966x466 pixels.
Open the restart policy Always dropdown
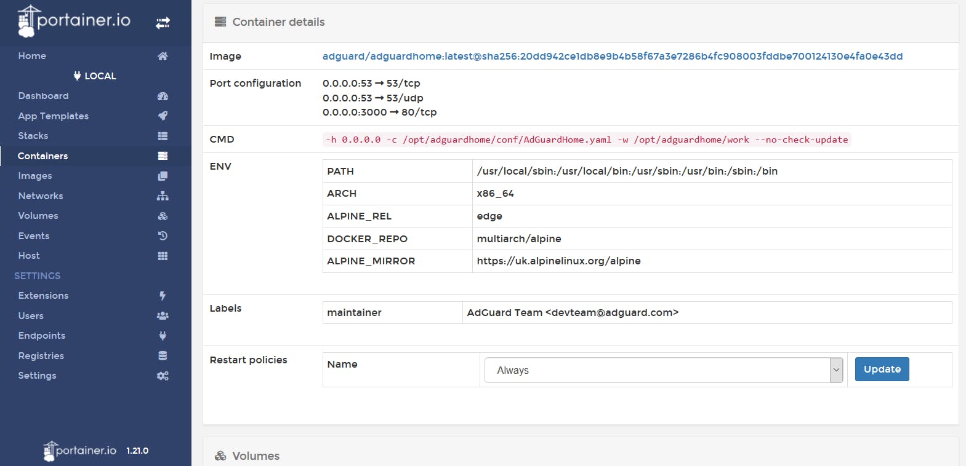click(663, 370)
